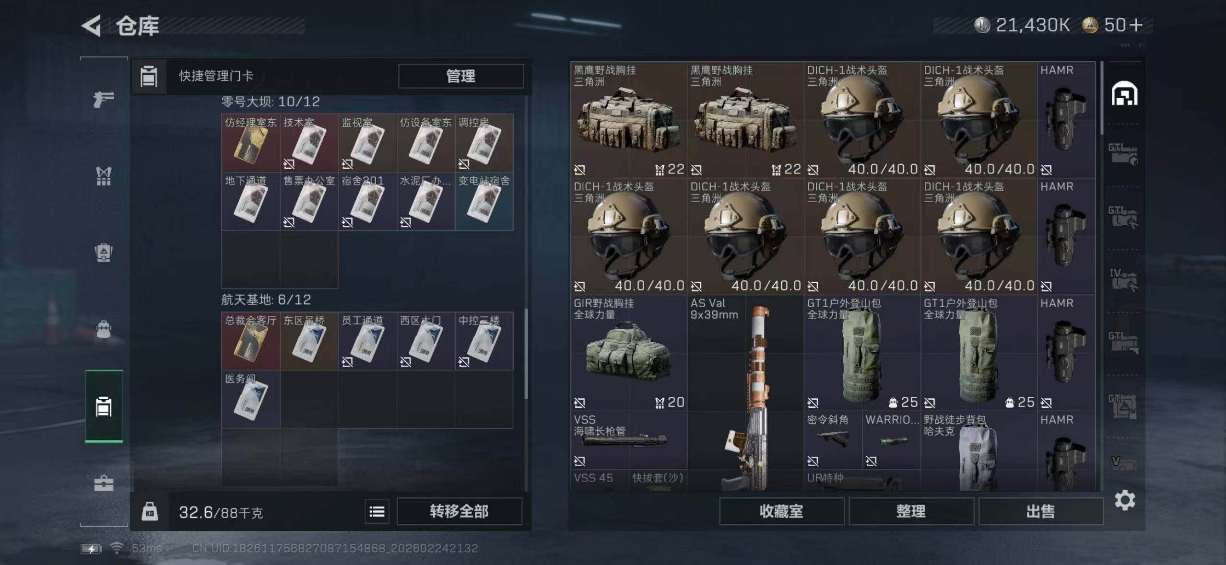This screenshot has width=1226, height=565.
Task: Open the warehouse home icon on right
Action: coord(1124,93)
